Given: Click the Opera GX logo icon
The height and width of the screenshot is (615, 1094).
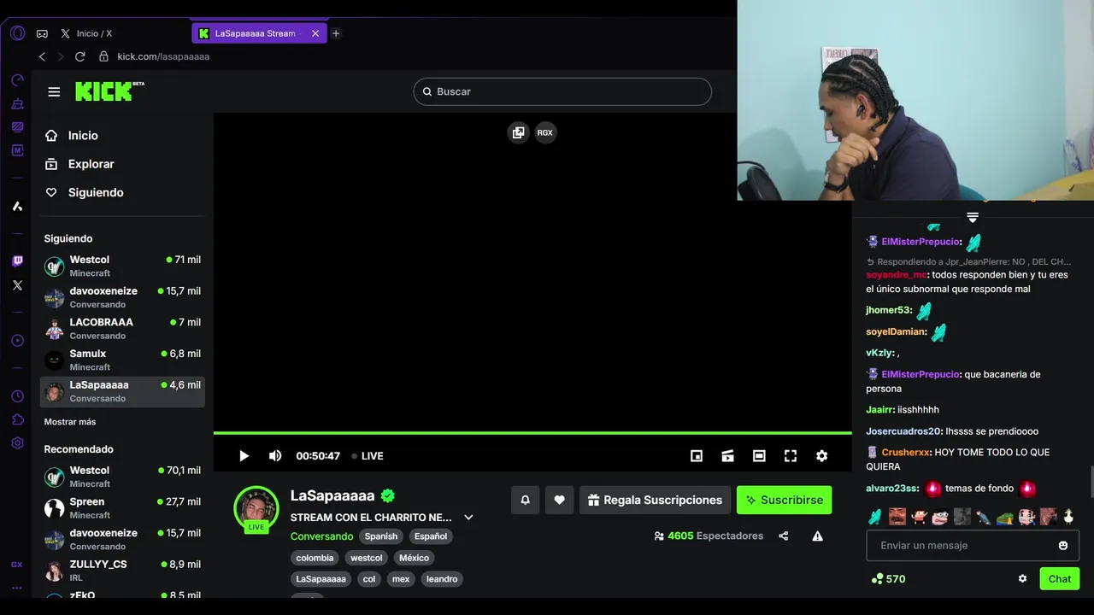Looking at the screenshot, I should click(17, 33).
